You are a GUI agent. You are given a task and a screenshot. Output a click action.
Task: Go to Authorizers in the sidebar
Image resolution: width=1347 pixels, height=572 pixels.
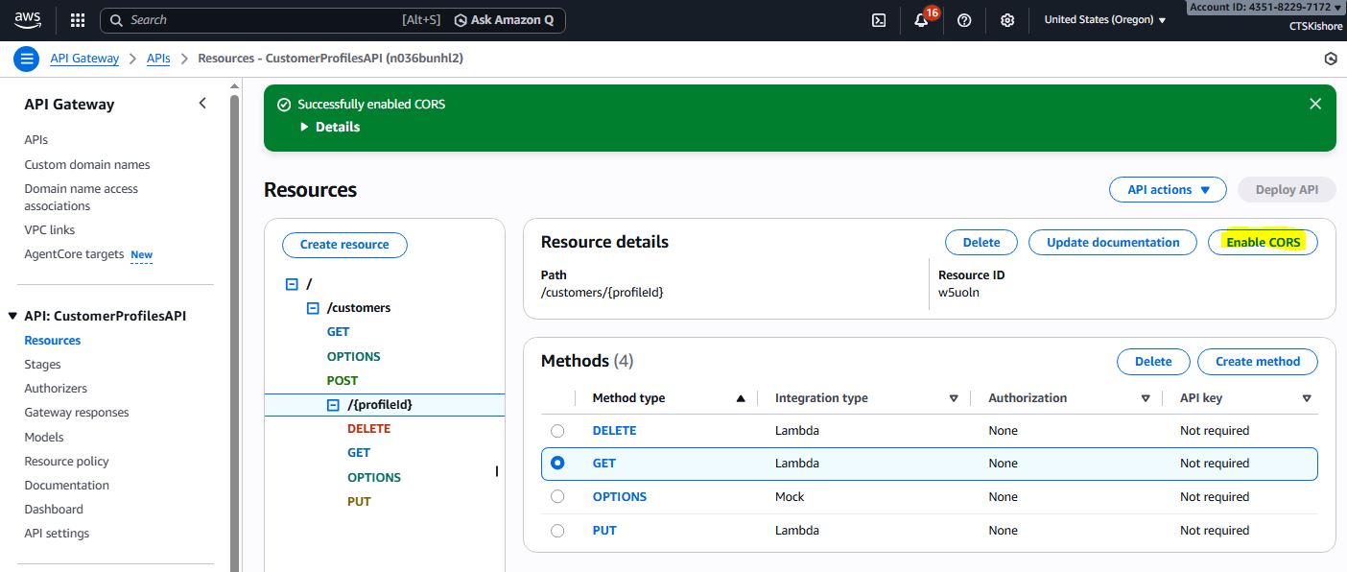(x=56, y=389)
